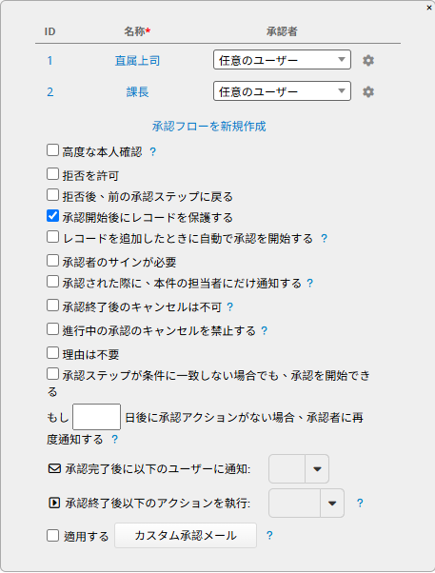This screenshot has width=435, height=573.
Task: Click the days input field after もし
Action: [x=96, y=417]
